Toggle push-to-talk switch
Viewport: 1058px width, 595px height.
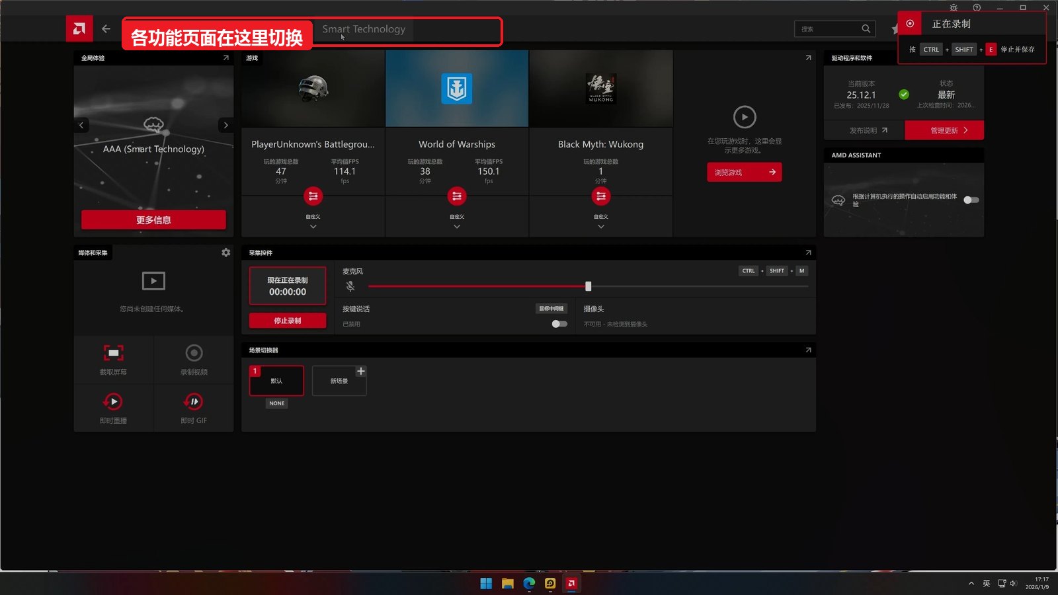click(x=559, y=324)
